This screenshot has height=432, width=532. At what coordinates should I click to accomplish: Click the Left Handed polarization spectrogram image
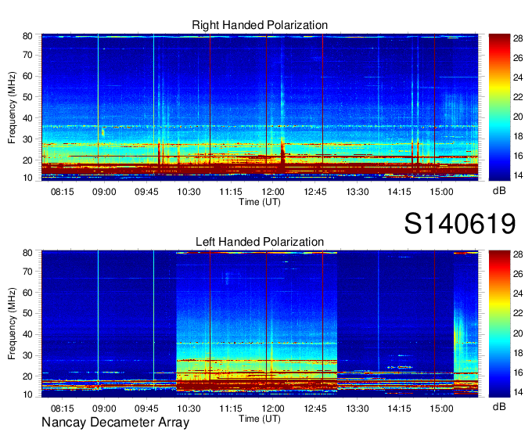(260, 324)
